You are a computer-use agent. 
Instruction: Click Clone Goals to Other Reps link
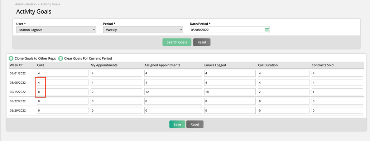35,58
